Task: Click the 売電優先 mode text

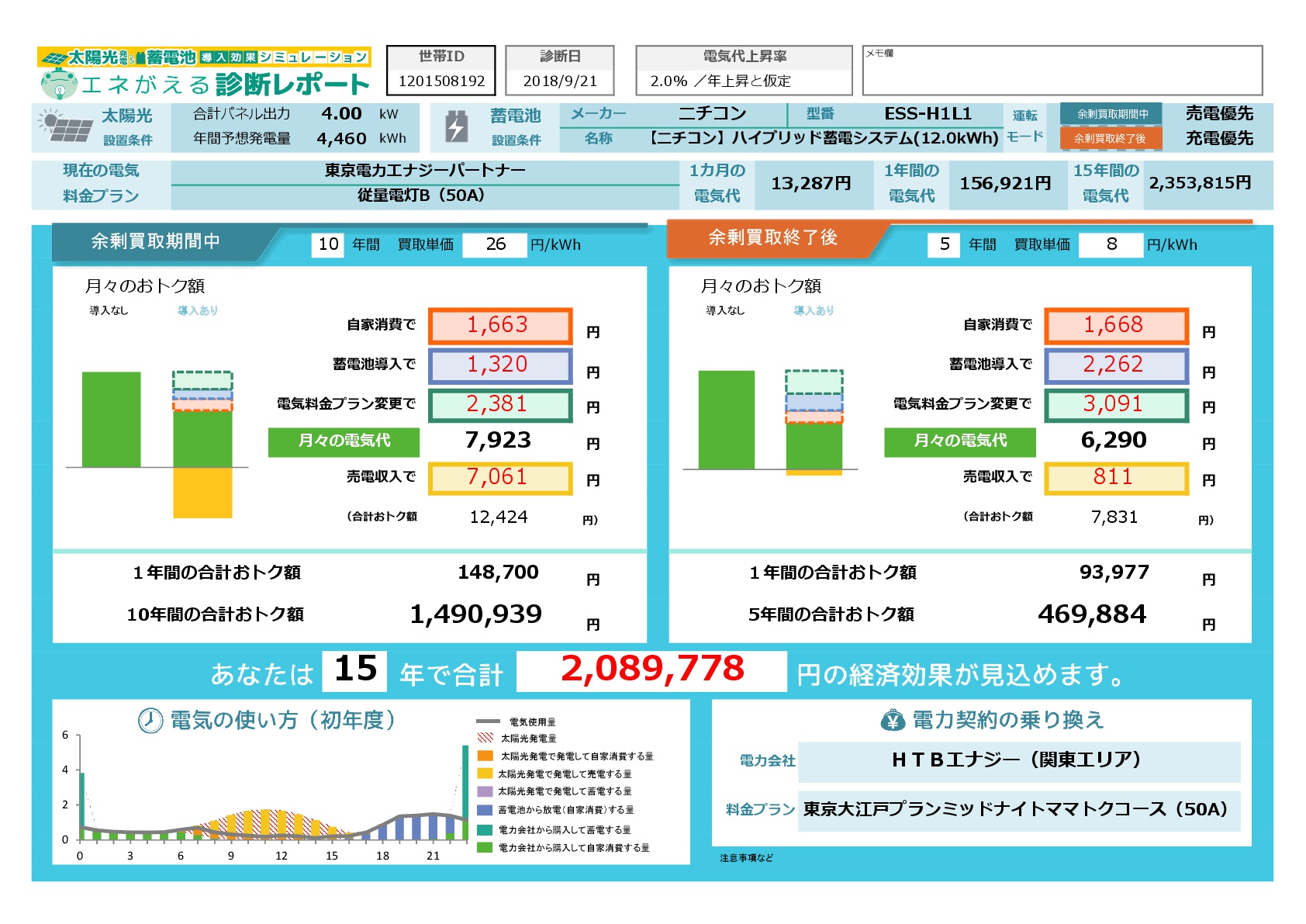Action: click(x=1219, y=114)
